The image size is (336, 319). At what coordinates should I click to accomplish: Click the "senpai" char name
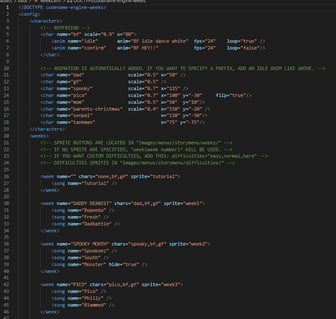81,116
